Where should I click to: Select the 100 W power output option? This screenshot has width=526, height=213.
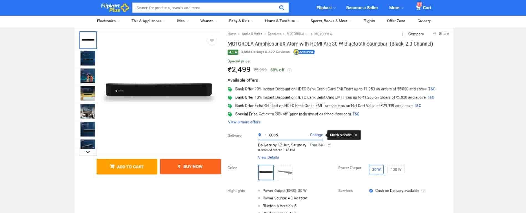tap(396, 169)
